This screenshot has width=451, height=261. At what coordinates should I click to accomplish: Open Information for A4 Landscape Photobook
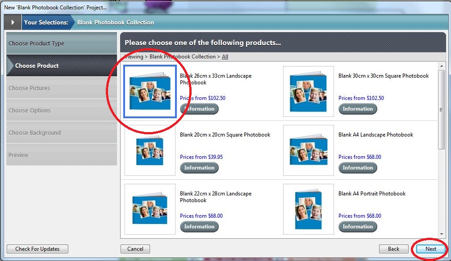(x=358, y=168)
